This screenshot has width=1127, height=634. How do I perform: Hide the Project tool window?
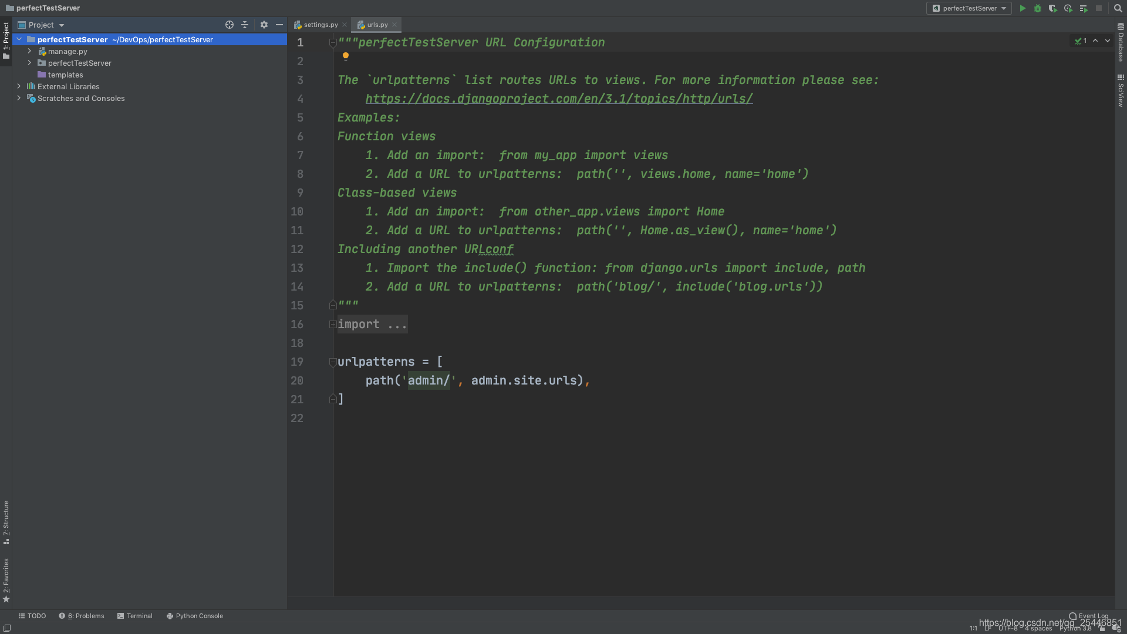[x=279, y=25]
